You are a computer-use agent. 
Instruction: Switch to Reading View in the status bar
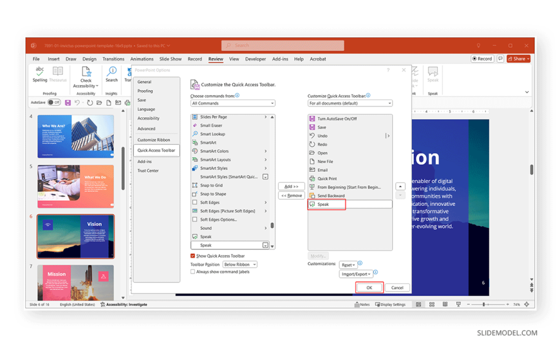[x=445, y=305]
